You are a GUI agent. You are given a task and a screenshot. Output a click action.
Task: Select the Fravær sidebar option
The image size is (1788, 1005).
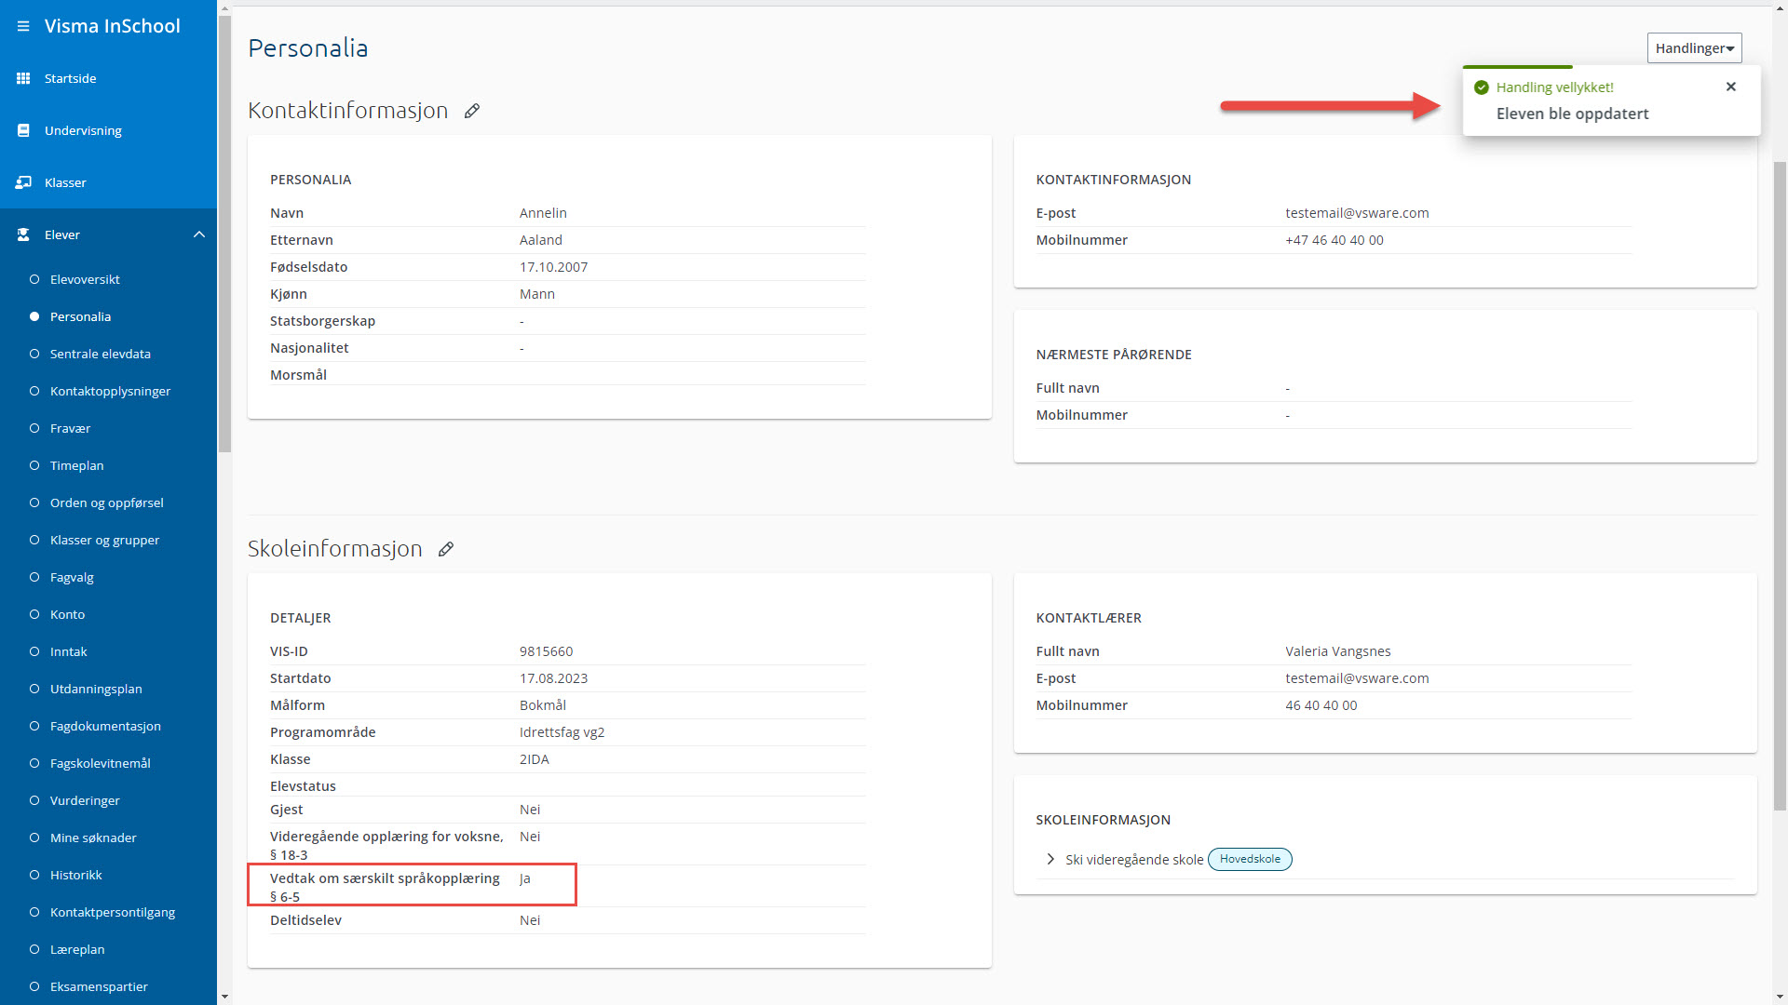[x=70, y=428]
